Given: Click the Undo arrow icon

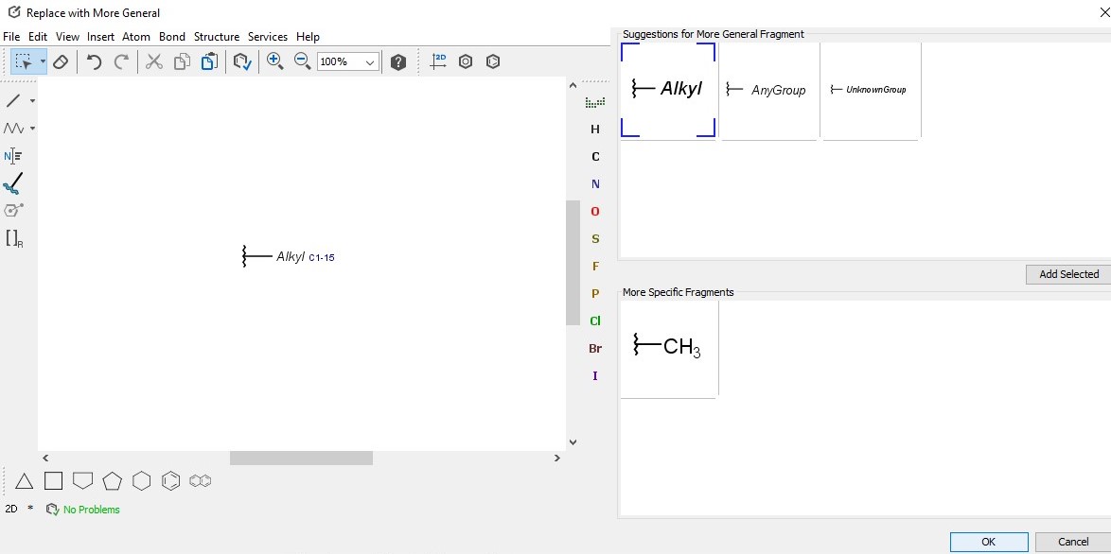Looking at the screenshot, I should 94,61.
